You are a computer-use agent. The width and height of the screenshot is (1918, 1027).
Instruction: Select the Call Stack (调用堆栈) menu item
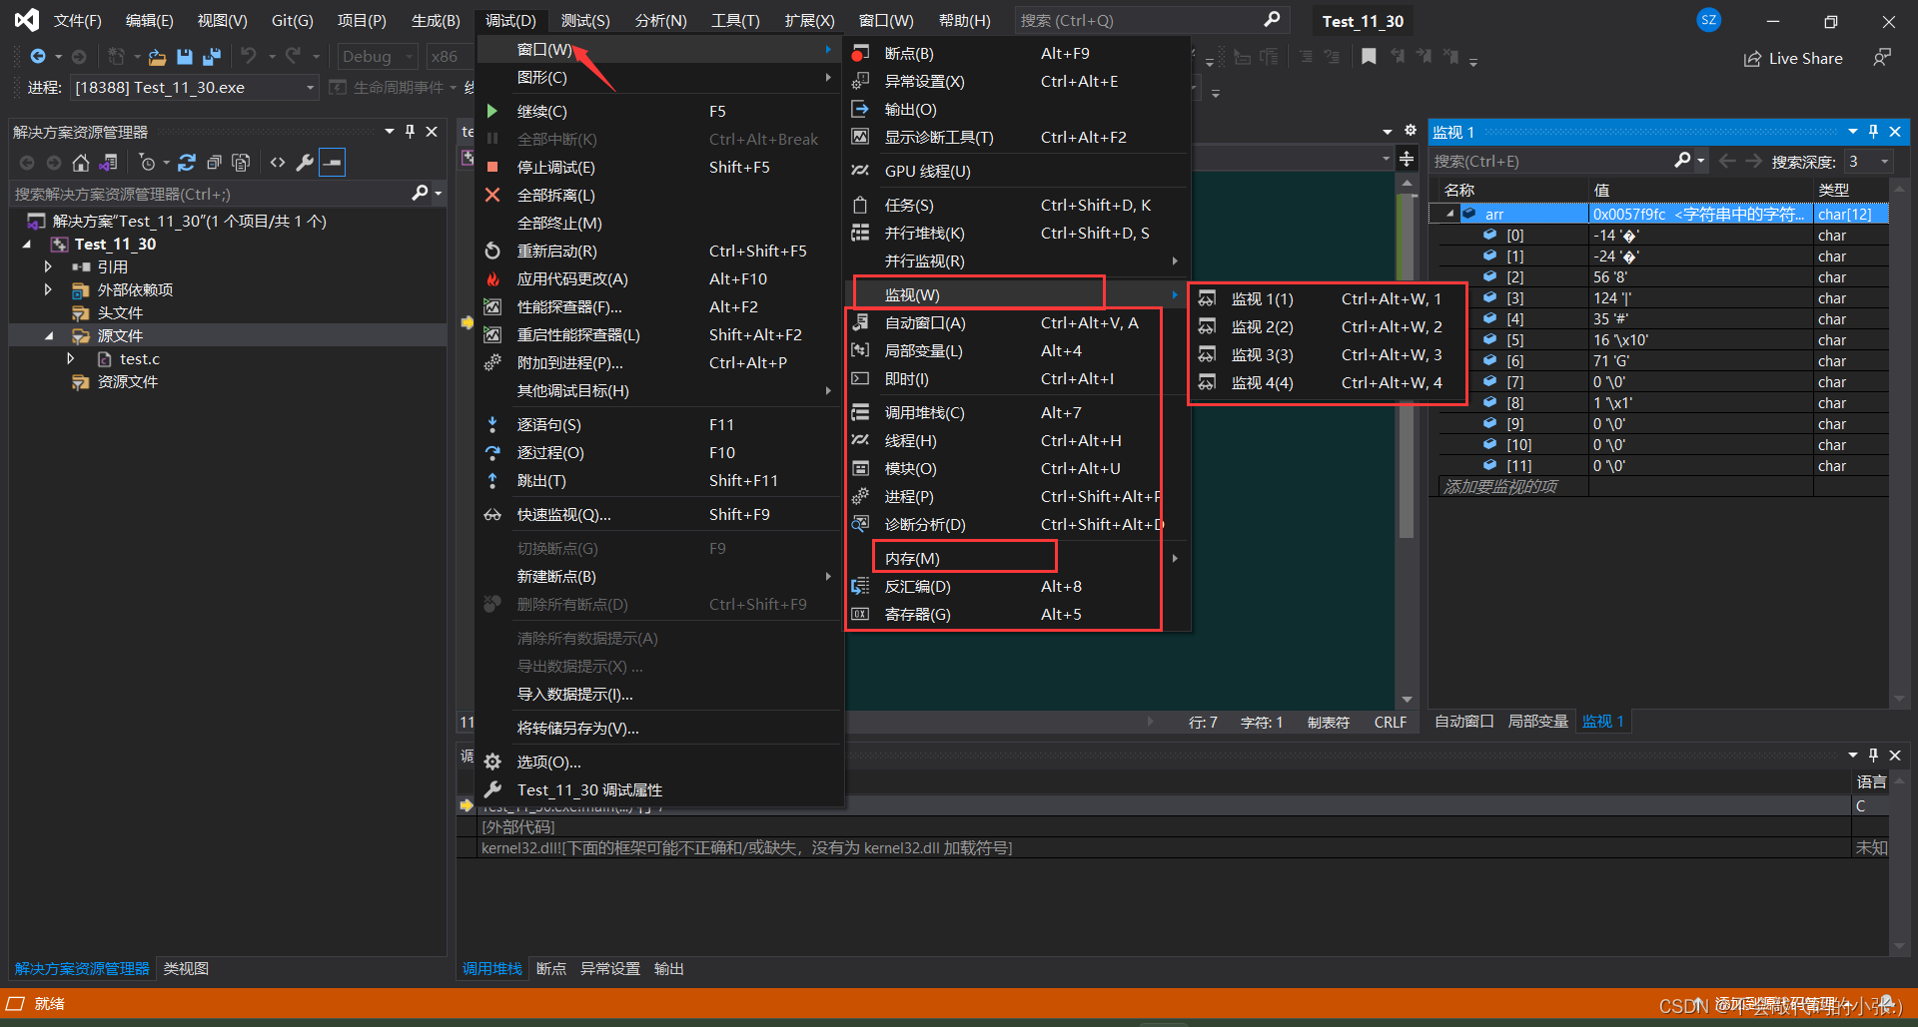[x=1018, y=413]
